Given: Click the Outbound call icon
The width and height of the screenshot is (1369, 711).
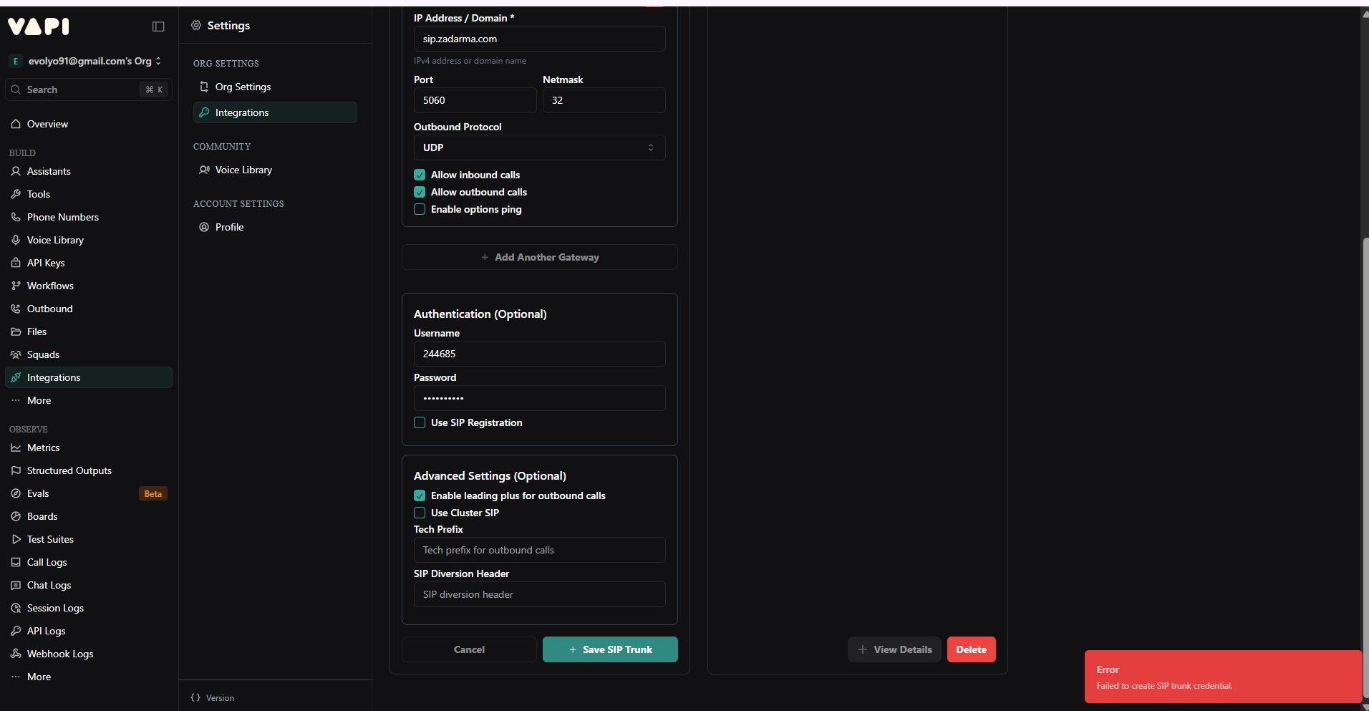Looking at the screenshot, I should [x=16, y=309].
